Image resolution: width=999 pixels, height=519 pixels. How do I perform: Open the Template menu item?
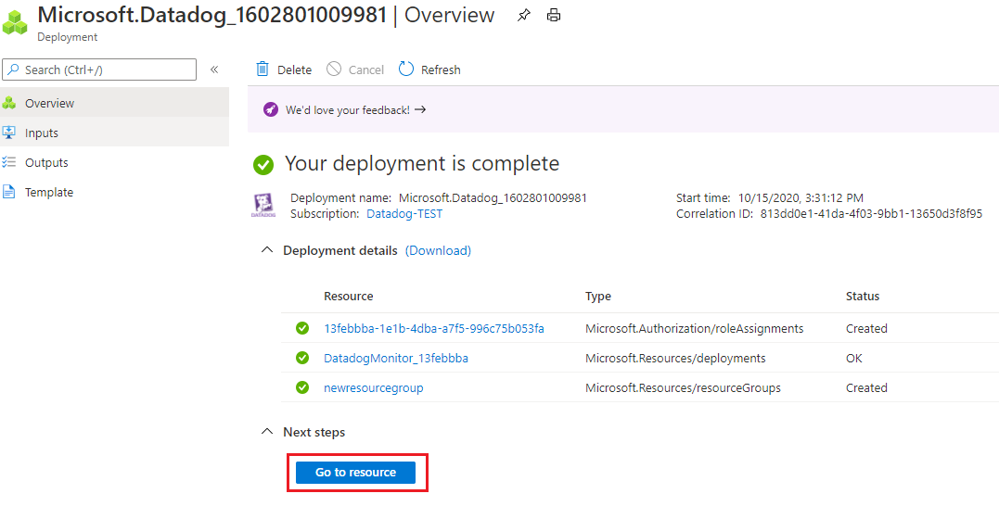(49, 192)
